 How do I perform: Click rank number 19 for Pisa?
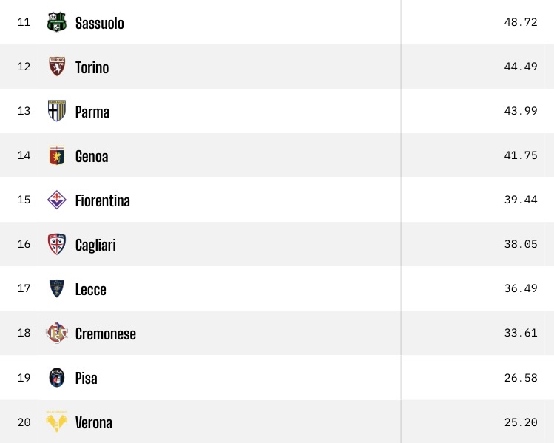tap(24, 378)
